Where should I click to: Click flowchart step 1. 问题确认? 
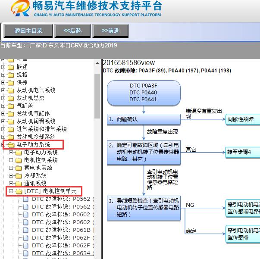(144, 119)
